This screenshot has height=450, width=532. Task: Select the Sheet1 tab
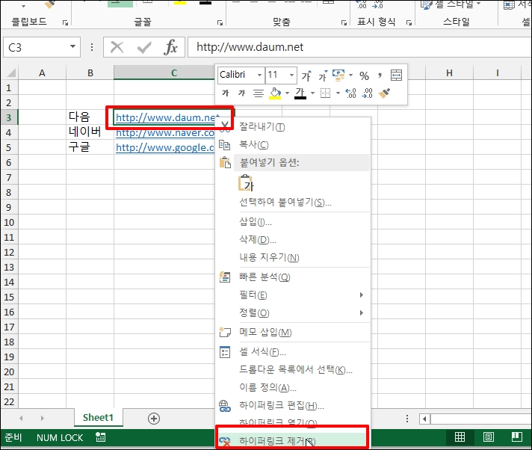coord(98,417)
